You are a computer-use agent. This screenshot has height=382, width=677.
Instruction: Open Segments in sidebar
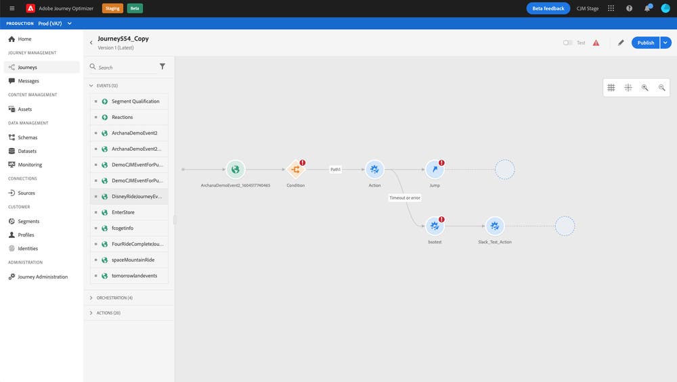point(41,221)
